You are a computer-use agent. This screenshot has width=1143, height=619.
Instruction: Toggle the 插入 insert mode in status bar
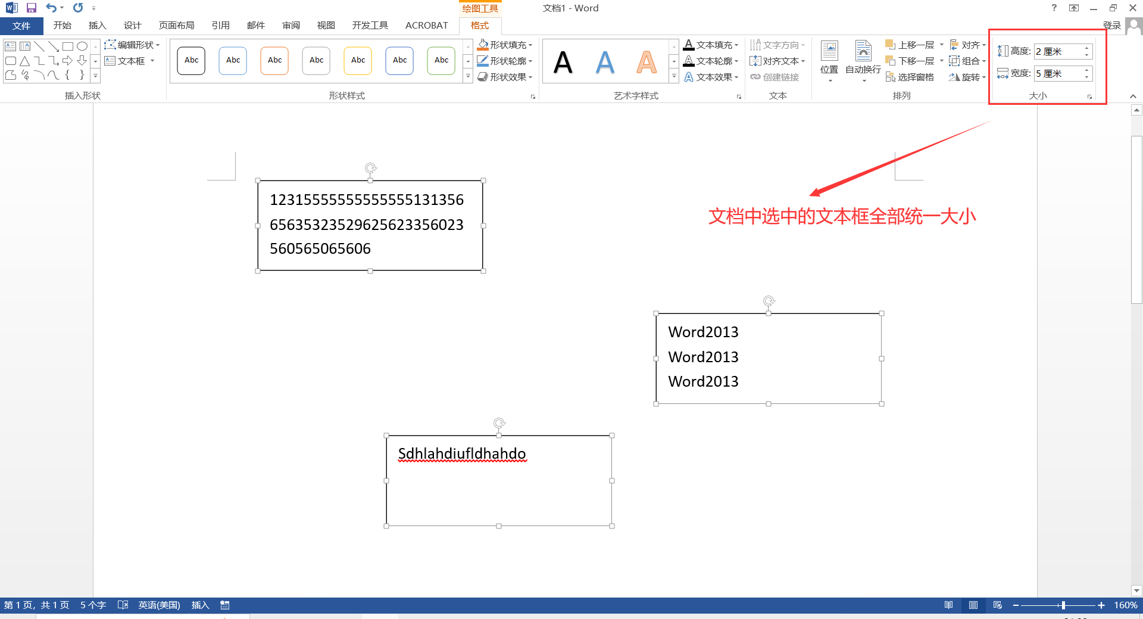[201, 605]
